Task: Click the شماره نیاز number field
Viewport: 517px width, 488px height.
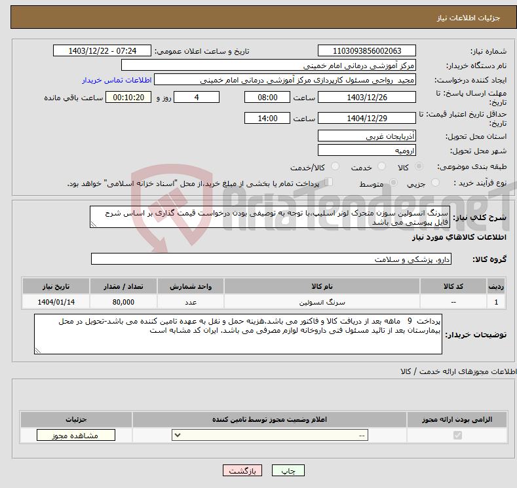Action: point(367,50)
